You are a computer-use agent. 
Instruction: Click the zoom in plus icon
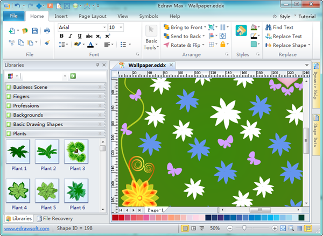tap(275, 228)
